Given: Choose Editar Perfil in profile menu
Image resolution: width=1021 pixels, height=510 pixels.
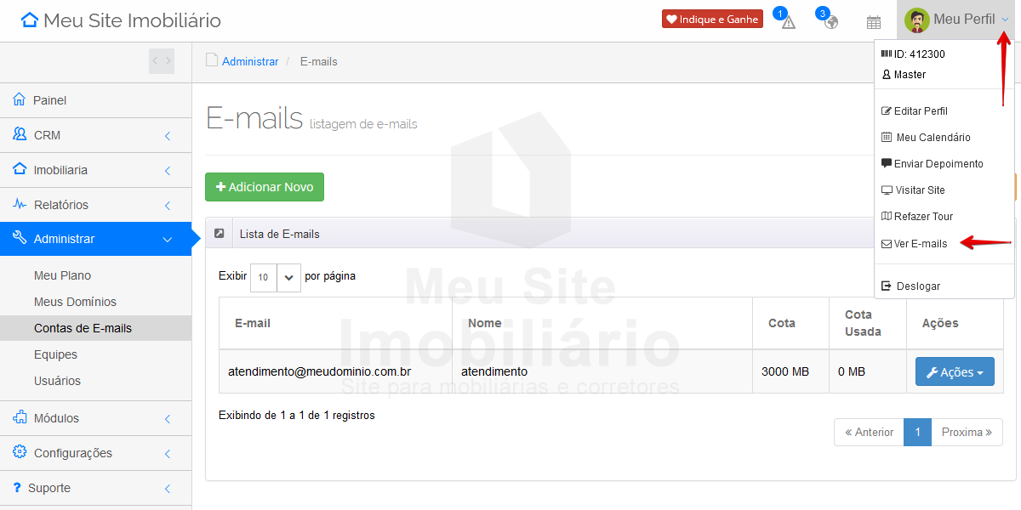Looking at the screenshot, I should point(920,111).
